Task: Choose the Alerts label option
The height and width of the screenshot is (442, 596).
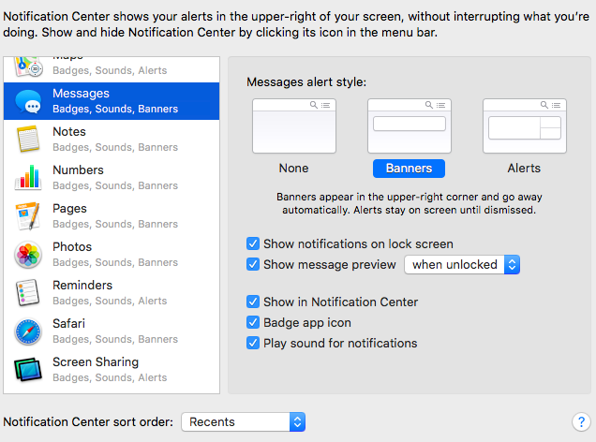Action: (524, 169)
